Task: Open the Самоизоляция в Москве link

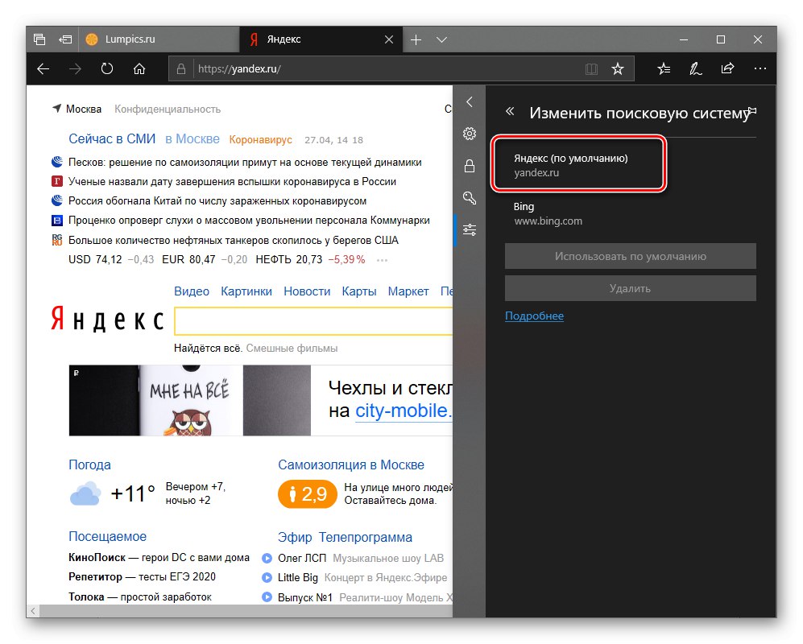Action: [351, 464]
